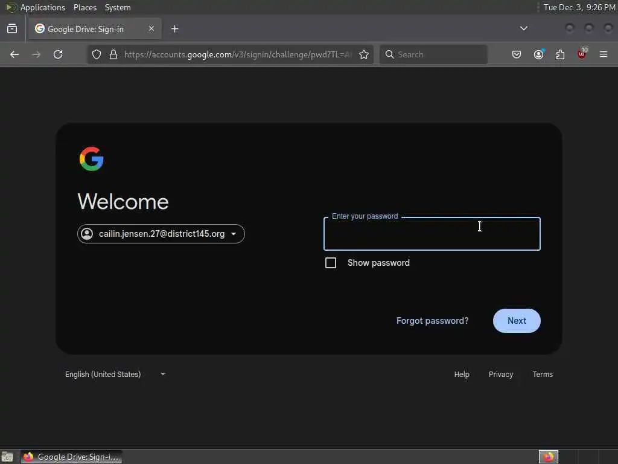Click the Welcome heading
This screenshot has width=618, height=464.
click(x=123, y=202)
